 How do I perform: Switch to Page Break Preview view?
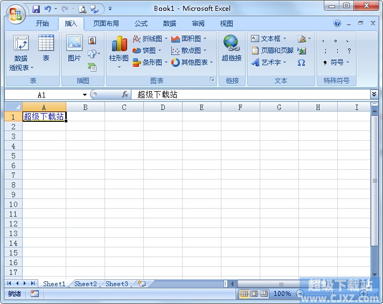pos(264,293)
